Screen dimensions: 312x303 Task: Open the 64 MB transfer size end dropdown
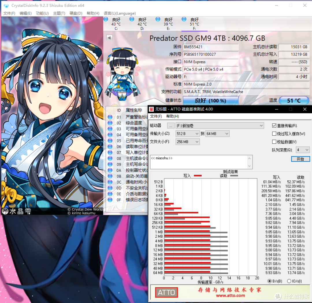click(x=217, y=134)
